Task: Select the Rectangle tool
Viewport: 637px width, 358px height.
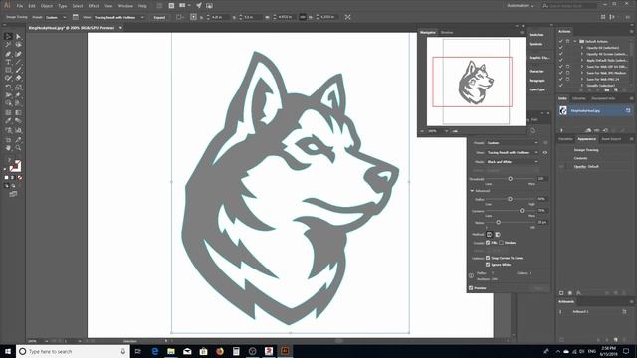Action: click(8, 71)
